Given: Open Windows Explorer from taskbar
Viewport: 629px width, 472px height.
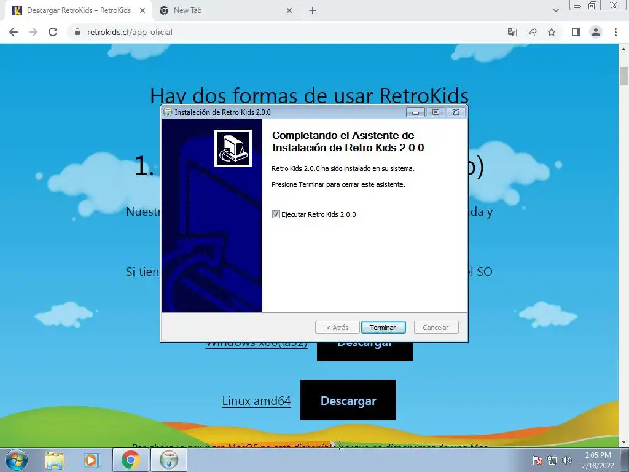Looking at the screenshot, I should tap(55, 460).
